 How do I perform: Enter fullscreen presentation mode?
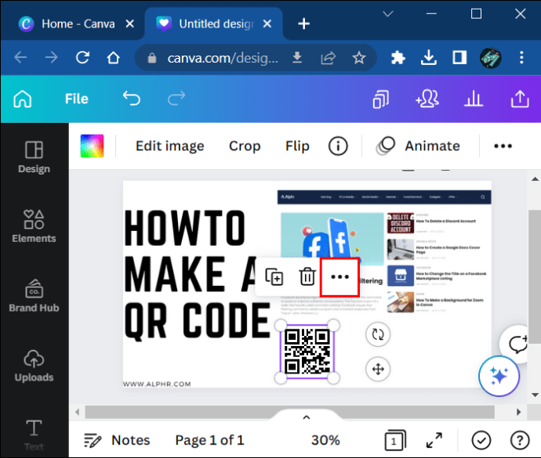434,440
